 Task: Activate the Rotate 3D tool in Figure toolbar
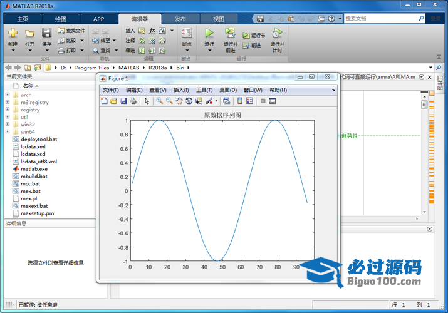[x=189, y=101]
